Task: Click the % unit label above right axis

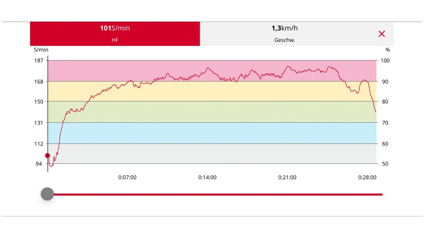Action: click(387, 50)
